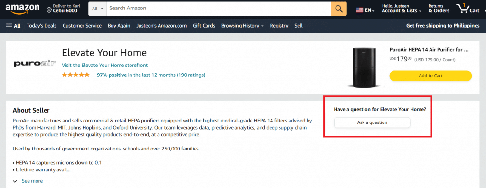Click Get free shipping to Philippines
The height and width of the screenshot is (188, 486).
coord(443,26)
